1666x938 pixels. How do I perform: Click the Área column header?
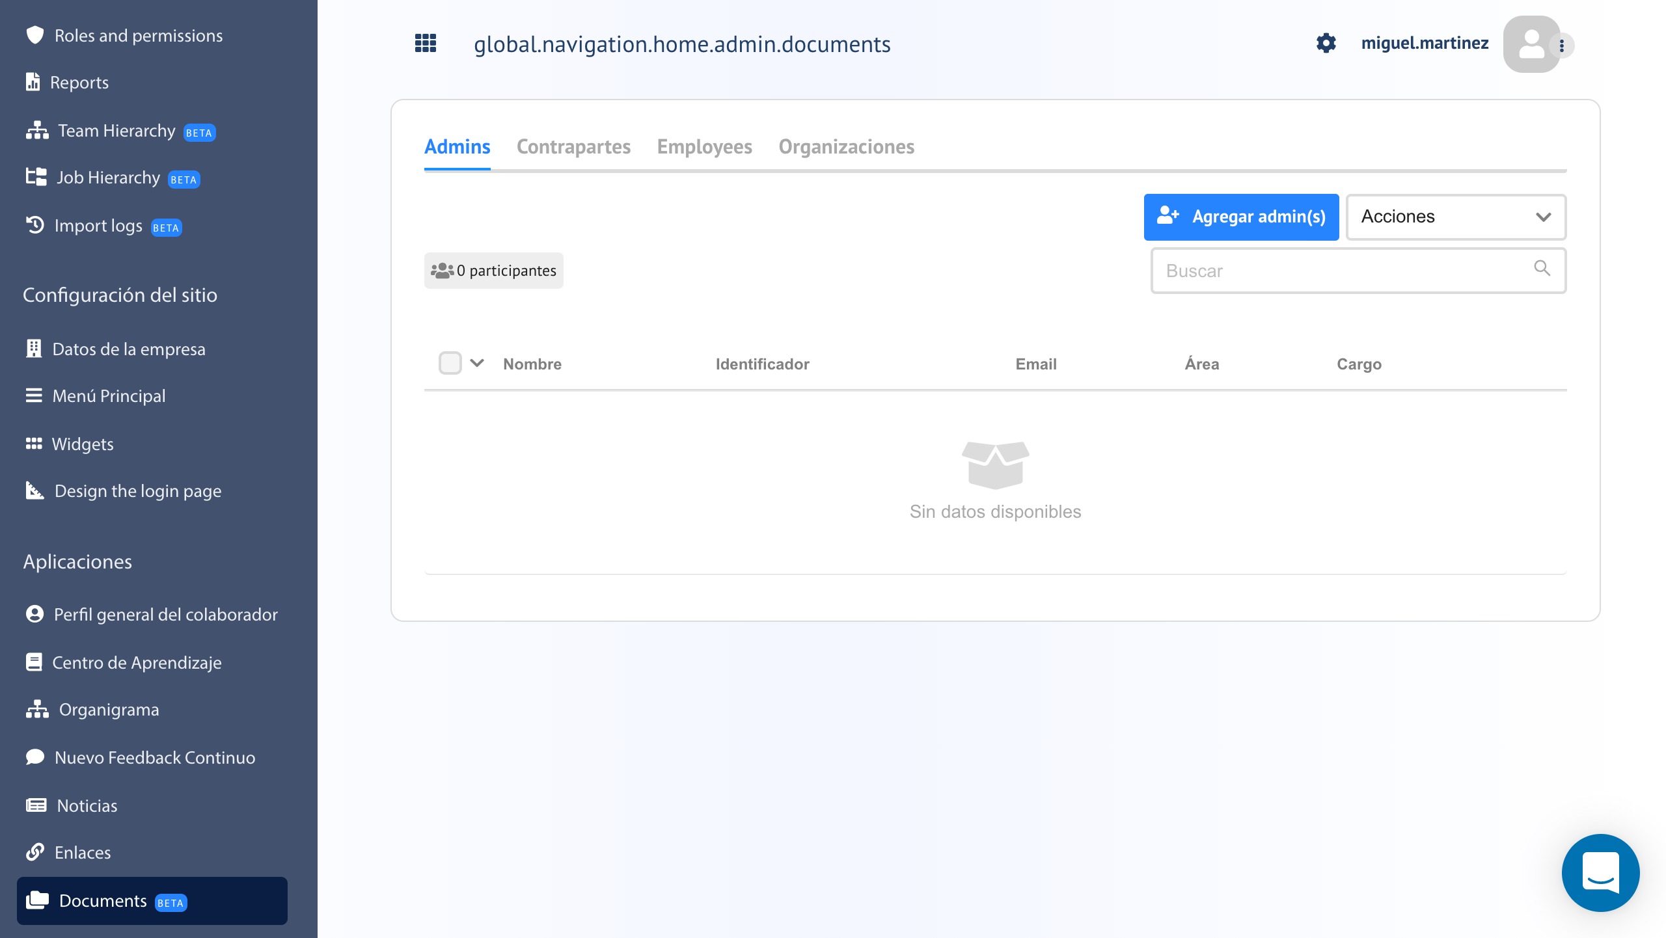click(1202, 363)
